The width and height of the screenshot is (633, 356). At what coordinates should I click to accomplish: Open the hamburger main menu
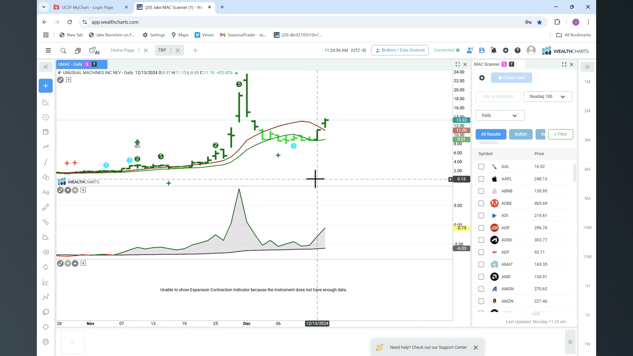pos(48,50)
